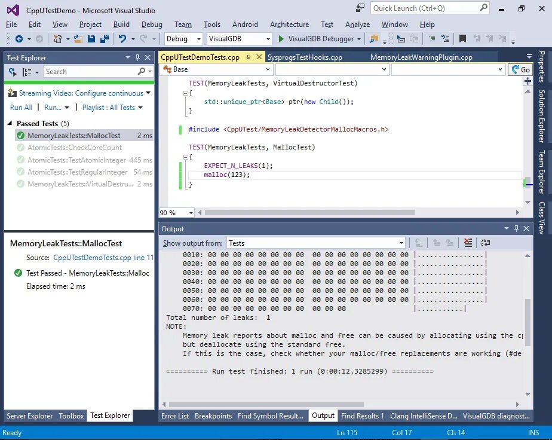Open the Architecture menu
This screenshot has height=440, width=552.
click(x=289, y=25)
